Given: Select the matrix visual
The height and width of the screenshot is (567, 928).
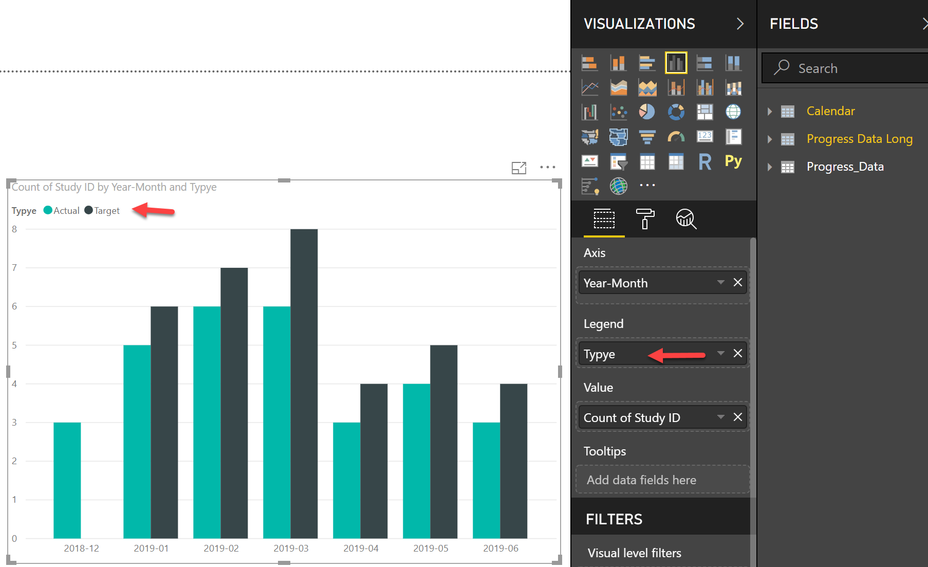Looking at the screenshot, I should (676, 161).
